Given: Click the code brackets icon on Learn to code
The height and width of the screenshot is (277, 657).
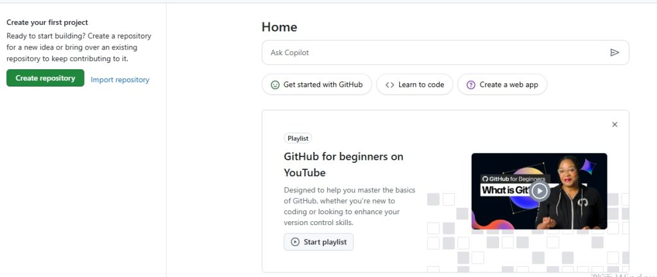Looking at the screenshot, I should [389, 85].
